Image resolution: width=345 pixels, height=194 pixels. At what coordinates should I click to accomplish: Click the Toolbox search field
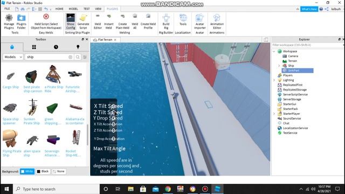point(47,57)
